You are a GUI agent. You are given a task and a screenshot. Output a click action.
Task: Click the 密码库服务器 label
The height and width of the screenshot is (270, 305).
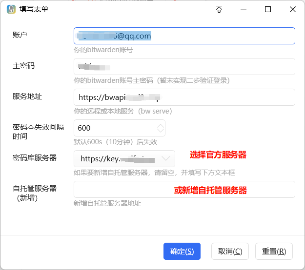[x=35, y=158]
